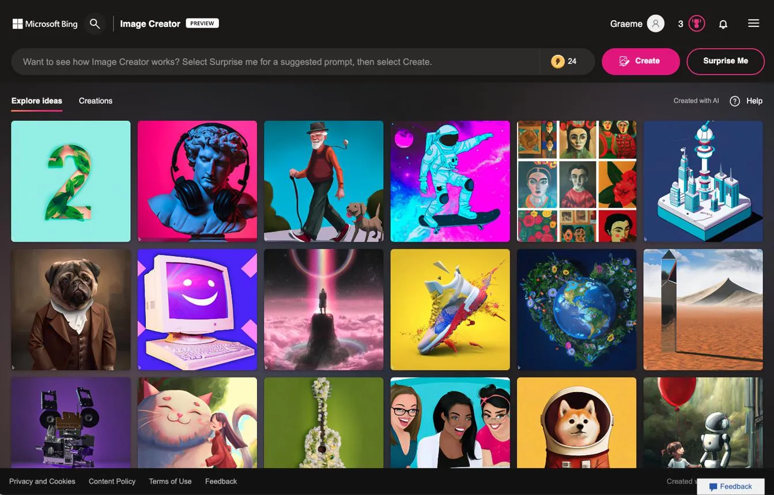The width and height of the screenshot is (774, 495).
Task: Click the Help question mark icon
Action: (x=735, y=101)
